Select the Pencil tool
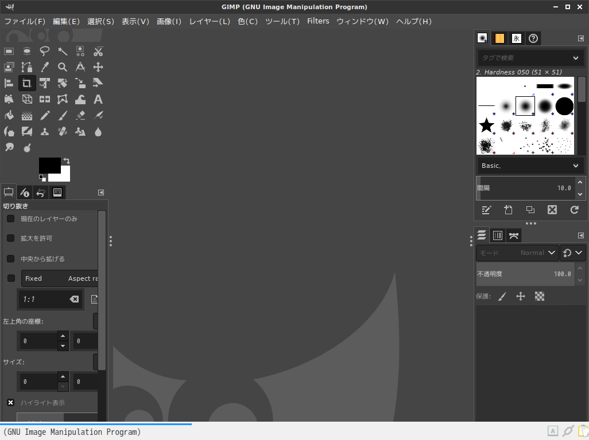 [45, 115]
